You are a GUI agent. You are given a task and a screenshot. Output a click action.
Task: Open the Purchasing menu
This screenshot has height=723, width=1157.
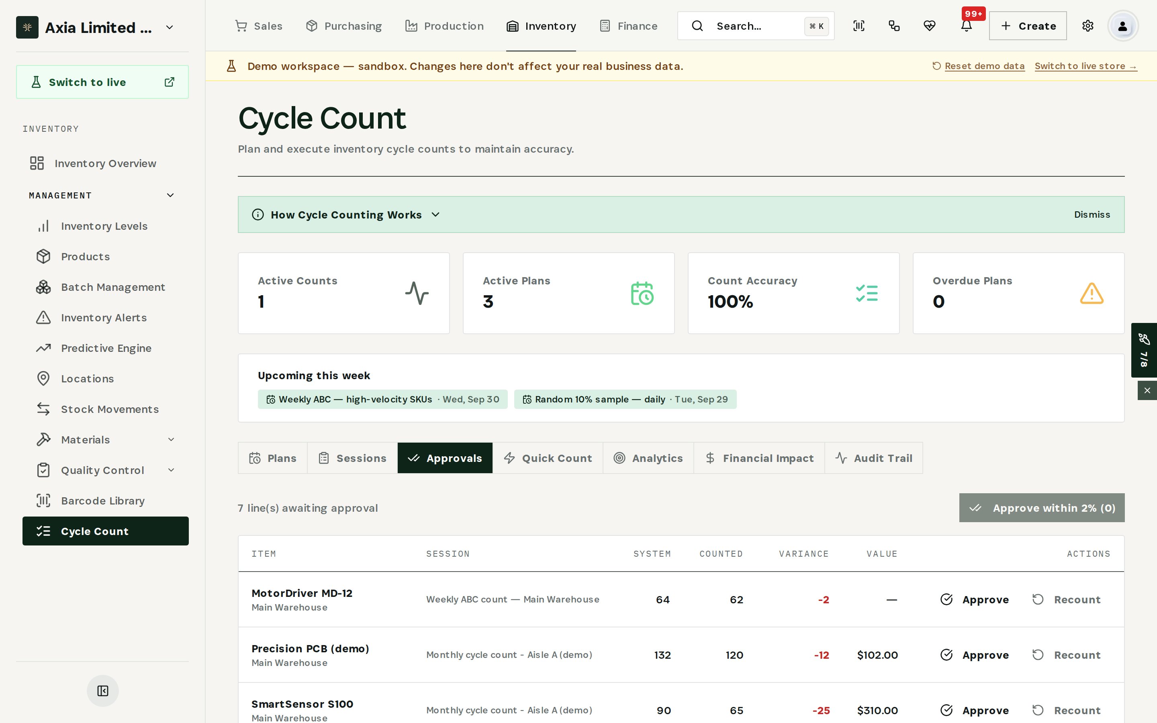344,26
